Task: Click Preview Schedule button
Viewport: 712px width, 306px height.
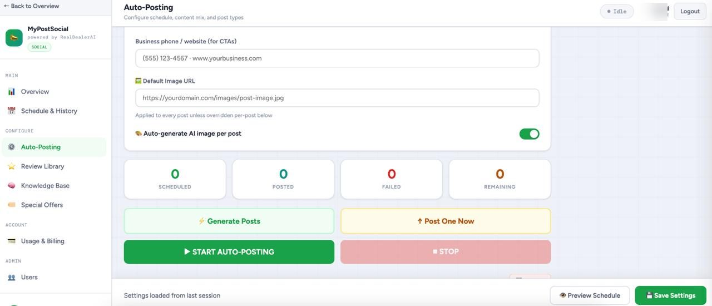Action: (x=590, y=295)
